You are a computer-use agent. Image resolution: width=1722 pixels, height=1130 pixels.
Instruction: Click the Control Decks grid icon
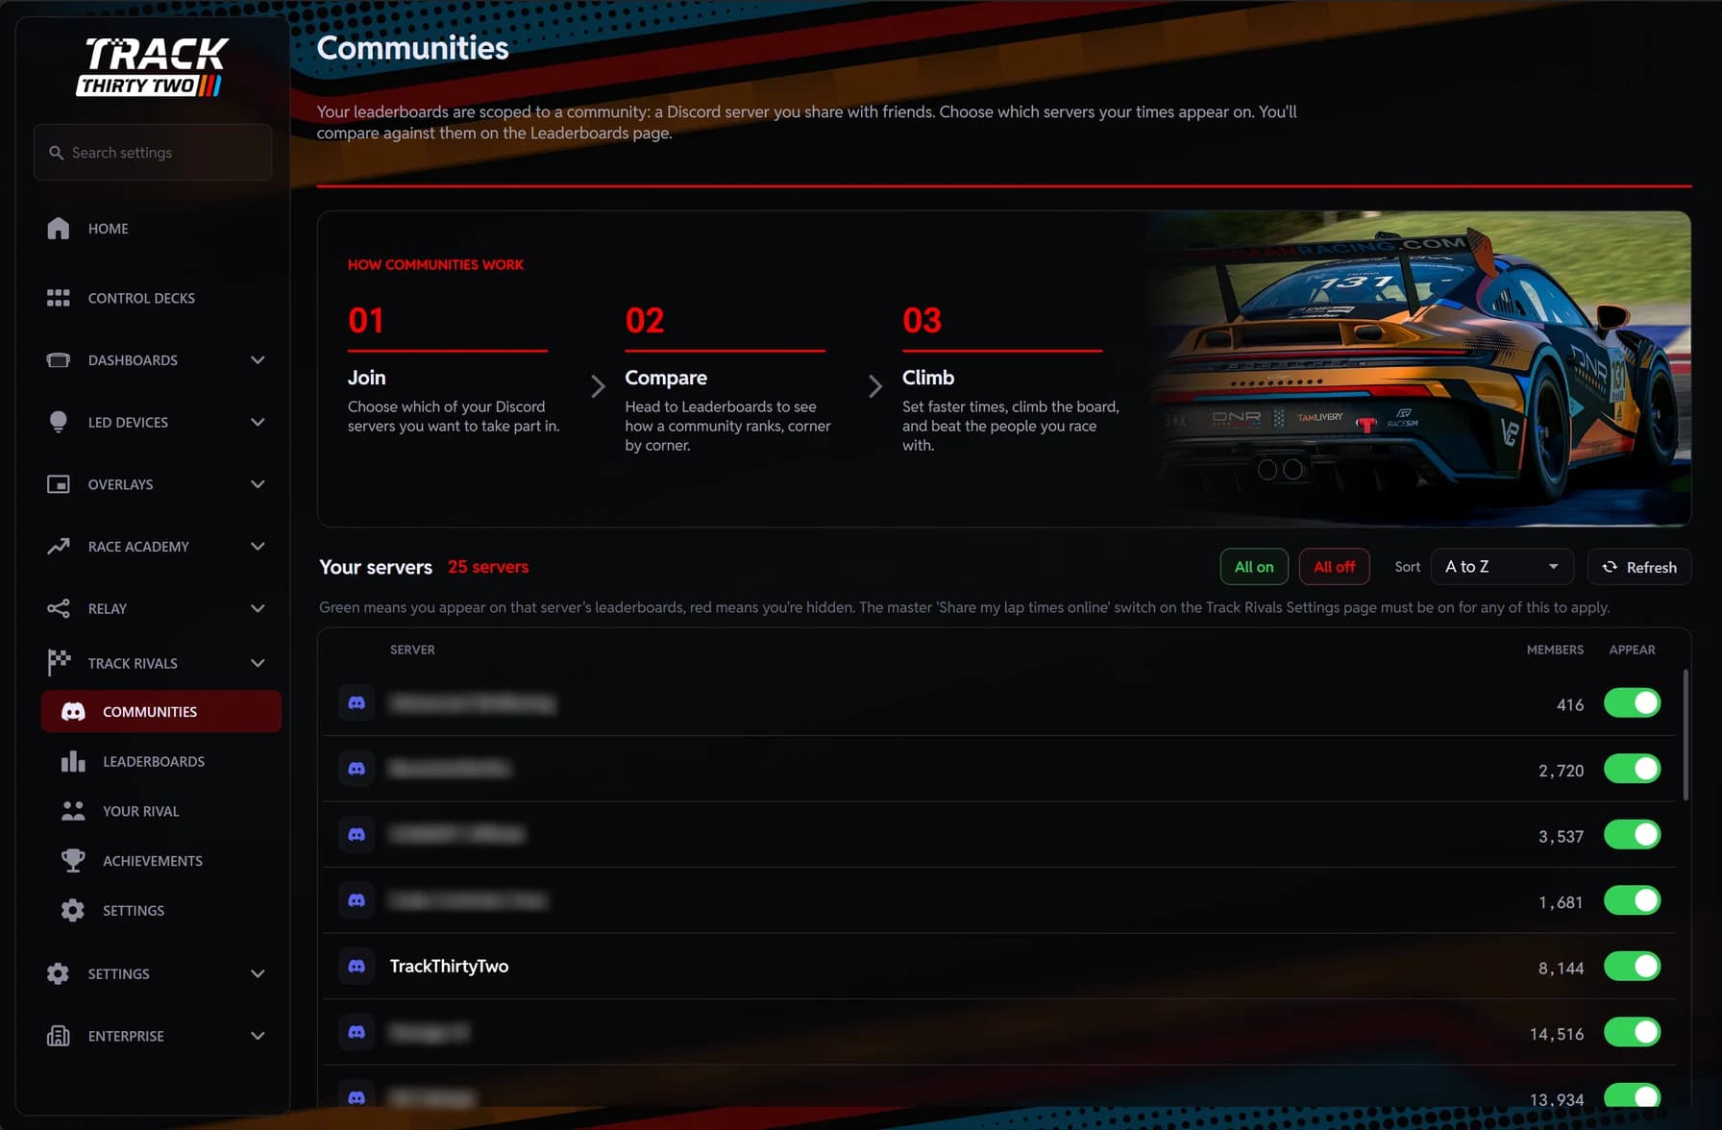tap(59, 298)
